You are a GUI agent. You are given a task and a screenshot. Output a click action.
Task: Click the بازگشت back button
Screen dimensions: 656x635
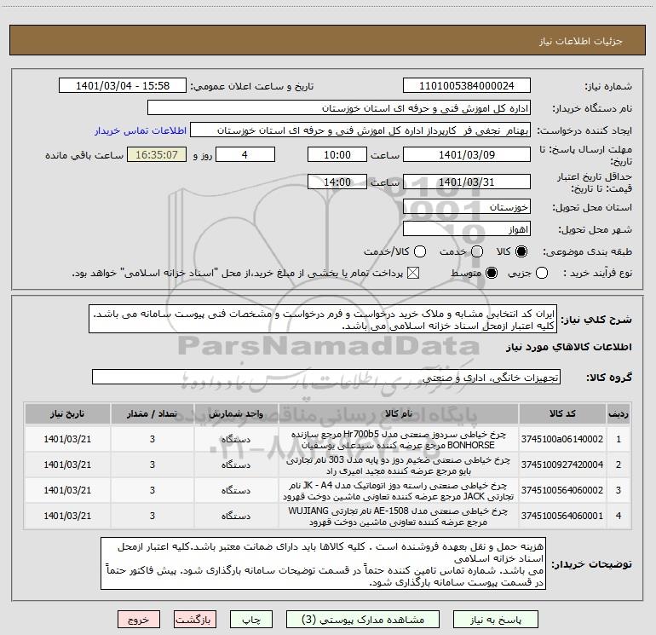[x=195, y=620]
